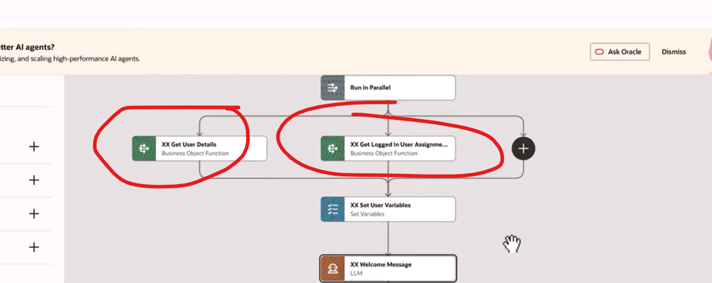Click the second plus icon in the left panel
The height and width of the screenshot is (283, 712).
[x=33, y=180]
